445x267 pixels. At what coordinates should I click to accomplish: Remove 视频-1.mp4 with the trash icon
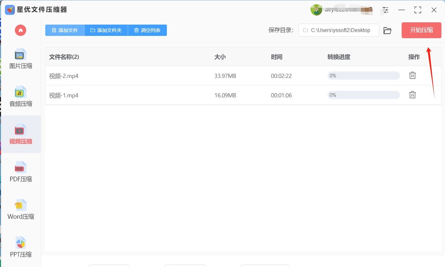[412, 95]
